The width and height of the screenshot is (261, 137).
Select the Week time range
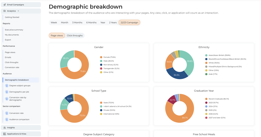(x=54, y=22)
